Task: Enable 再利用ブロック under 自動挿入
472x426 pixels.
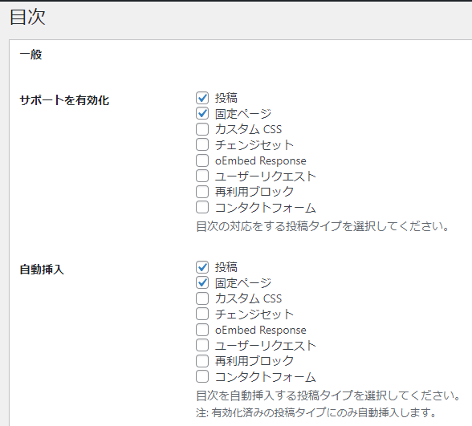Action: pos(202,361)
